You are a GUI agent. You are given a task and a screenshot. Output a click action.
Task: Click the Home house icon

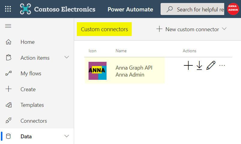[8, 42]
